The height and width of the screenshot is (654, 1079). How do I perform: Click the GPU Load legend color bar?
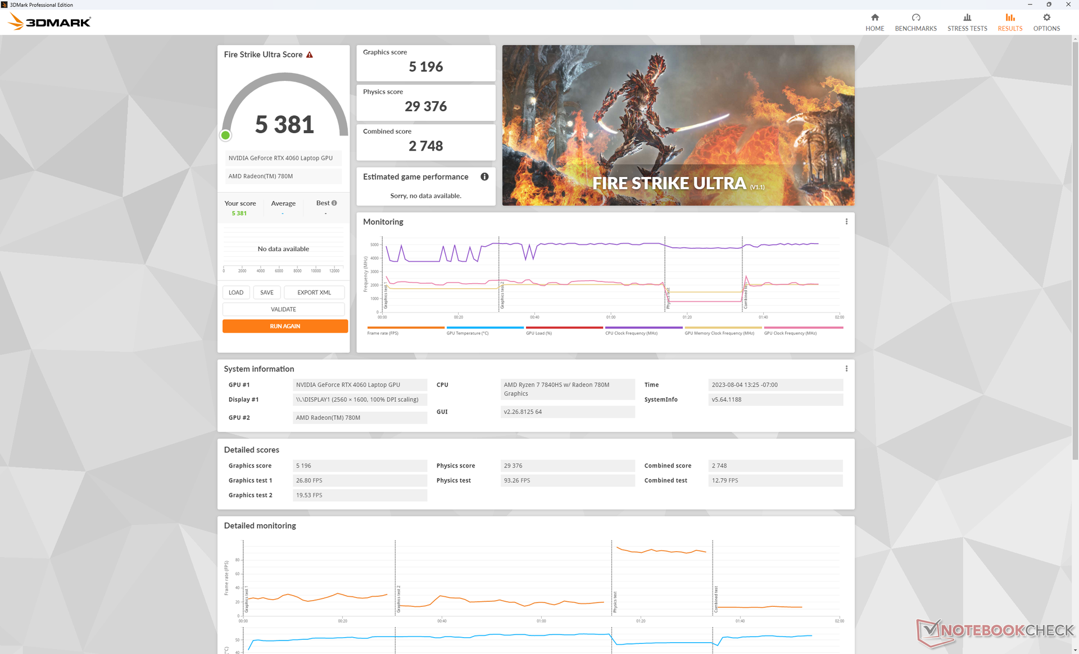pyautogui.click(x=564, y=328)
